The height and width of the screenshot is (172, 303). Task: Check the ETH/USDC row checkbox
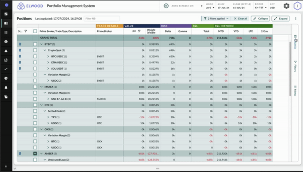point(35,62)
